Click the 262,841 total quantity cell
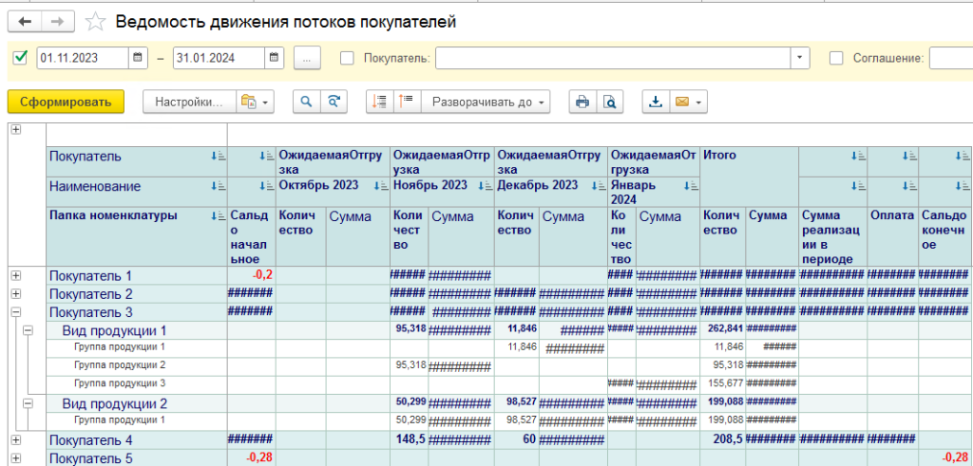The height and width of the screenshot is (466, 973). [x=723, y=329]
